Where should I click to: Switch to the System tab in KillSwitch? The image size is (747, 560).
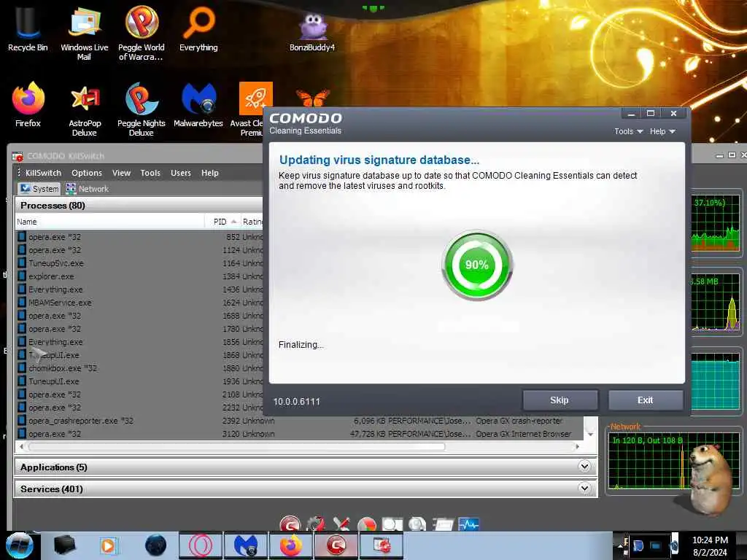point(39,189)
